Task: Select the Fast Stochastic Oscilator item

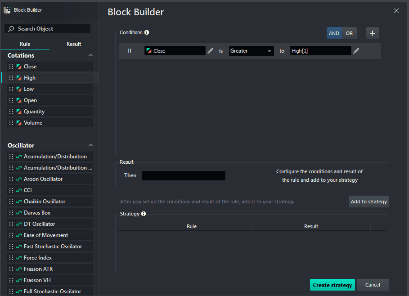Action: tap(50, 247)
